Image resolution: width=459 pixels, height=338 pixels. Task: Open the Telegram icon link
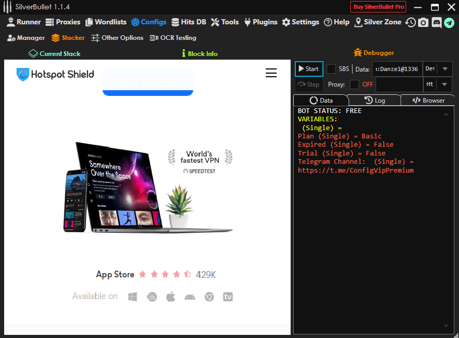[449, 23]
